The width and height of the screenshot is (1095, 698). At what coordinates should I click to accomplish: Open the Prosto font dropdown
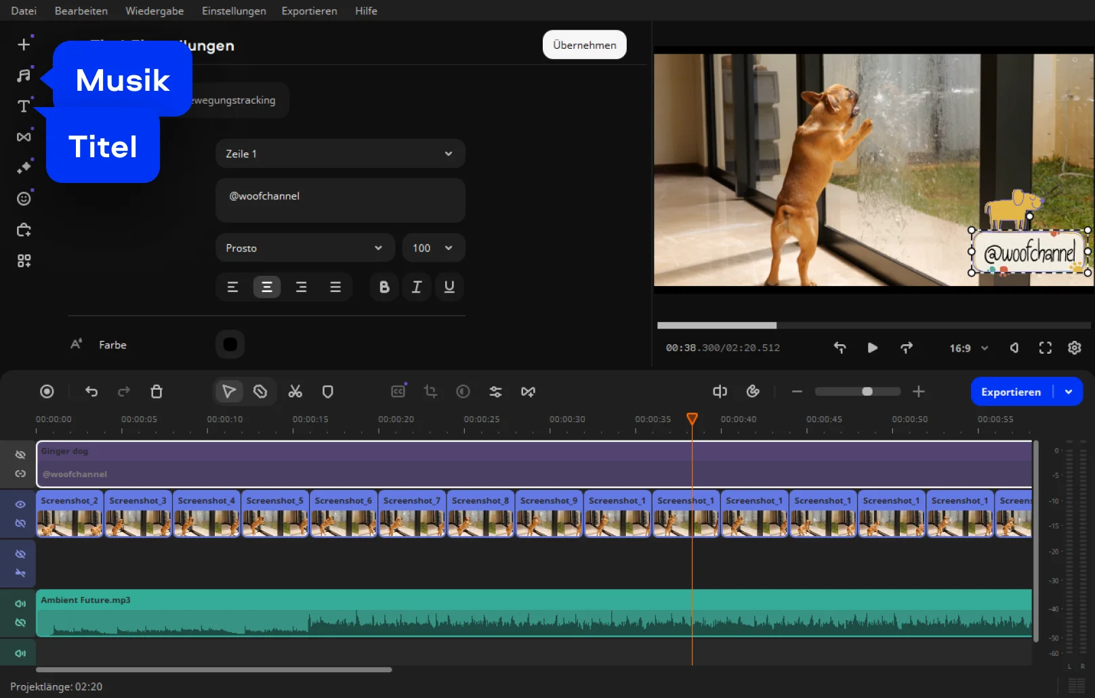305,248
